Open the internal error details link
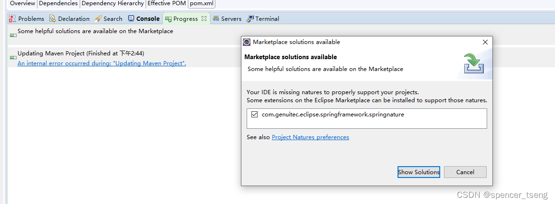The image size is (555, 204). 102,63
